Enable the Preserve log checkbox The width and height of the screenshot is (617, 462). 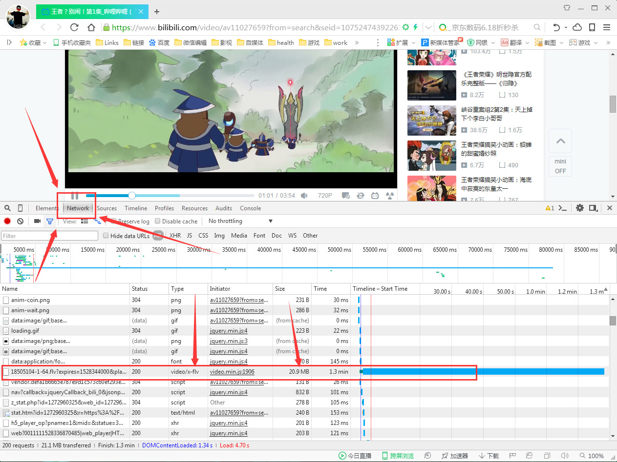[x=113, y=221]
